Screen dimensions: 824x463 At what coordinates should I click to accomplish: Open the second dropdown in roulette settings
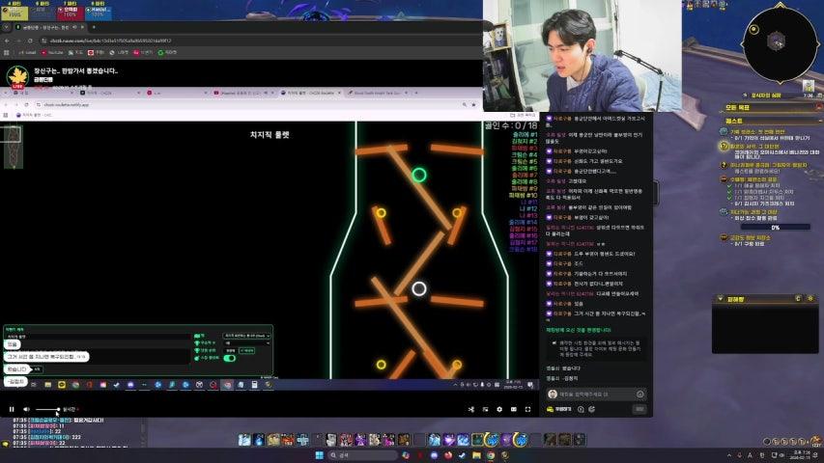pyautogui.click(x=247, y=342)
